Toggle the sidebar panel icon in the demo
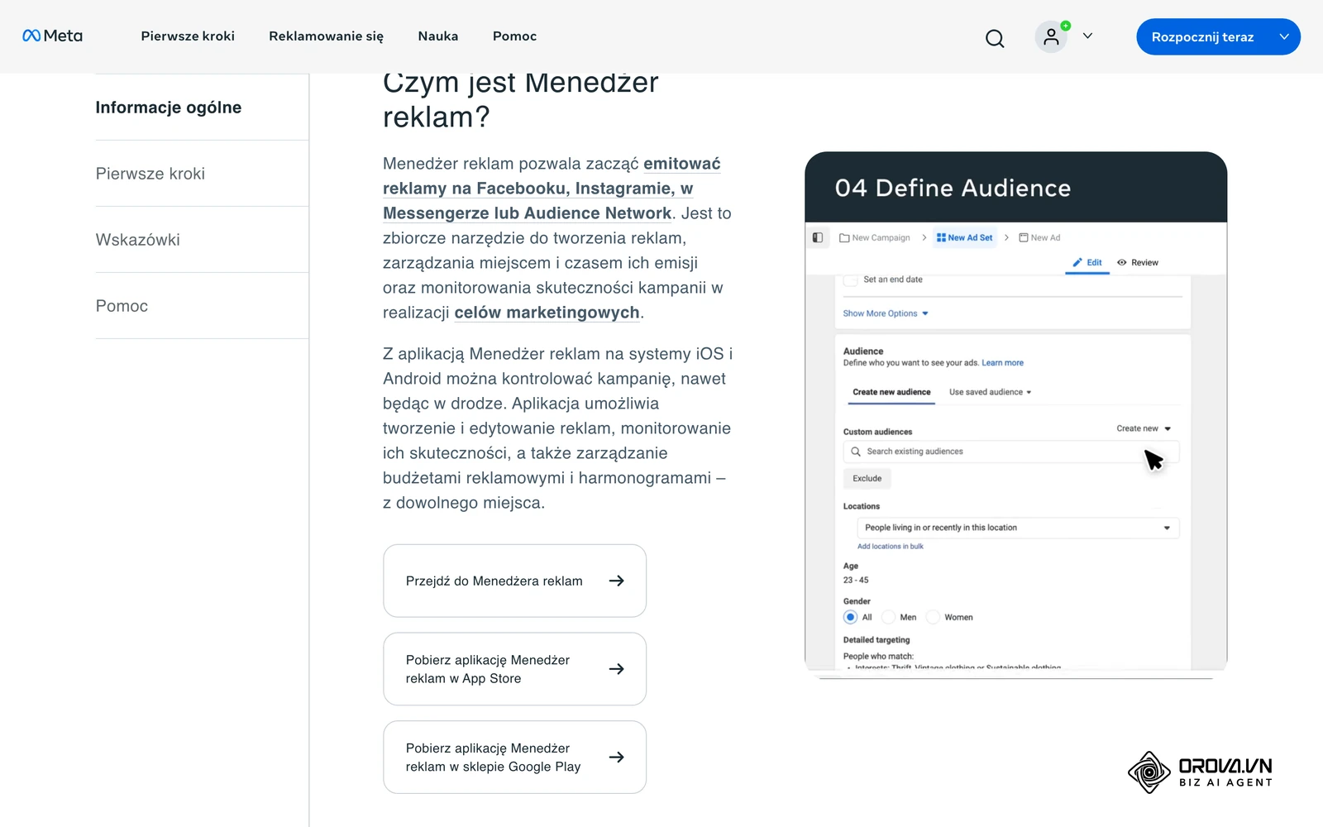The image size is (1323, 827). [818, 237]
